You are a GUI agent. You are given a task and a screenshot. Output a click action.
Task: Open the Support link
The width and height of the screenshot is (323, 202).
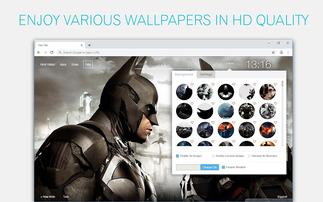pos(282,196)
